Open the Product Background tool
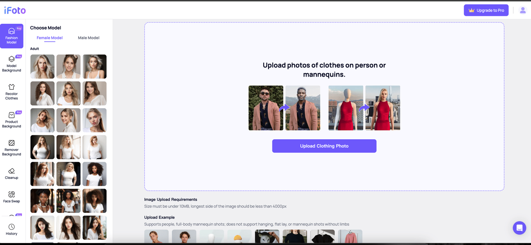This screenshot has width=531, height=245. [12, 120]
